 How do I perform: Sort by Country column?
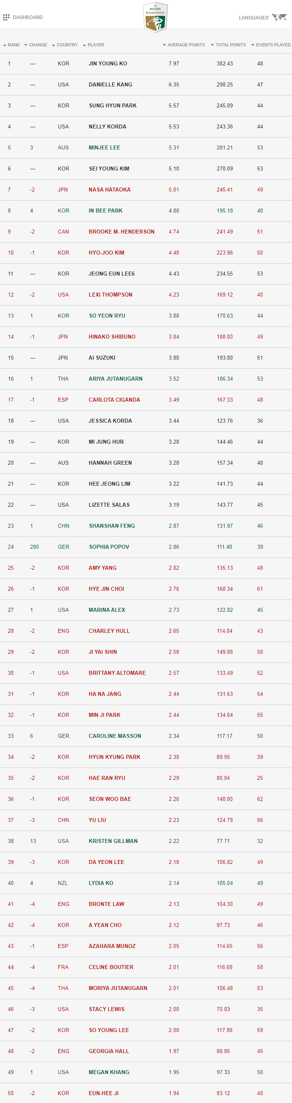(x=65, y=45)
